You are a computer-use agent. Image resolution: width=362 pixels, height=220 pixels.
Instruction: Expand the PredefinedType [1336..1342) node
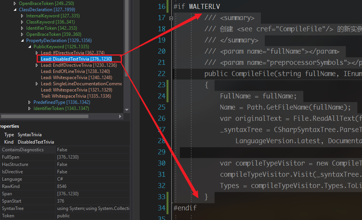point(30,102)
